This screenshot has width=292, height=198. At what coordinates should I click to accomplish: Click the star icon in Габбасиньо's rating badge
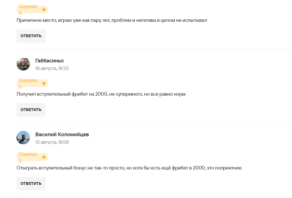(44, 83)
